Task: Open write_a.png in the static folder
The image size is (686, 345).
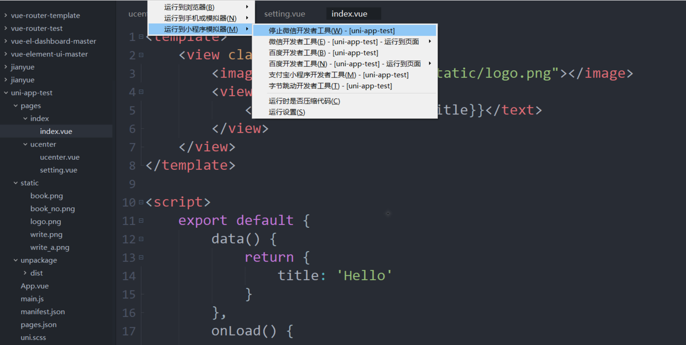Action: coord(50,248)
